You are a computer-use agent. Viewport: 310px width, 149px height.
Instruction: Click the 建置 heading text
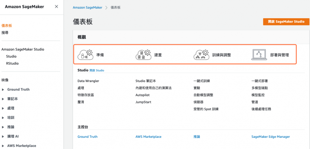point(158,55)
